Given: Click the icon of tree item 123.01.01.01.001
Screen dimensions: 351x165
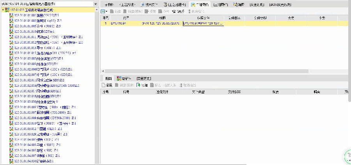Looking at the screenshot, I should click(11, 15).
